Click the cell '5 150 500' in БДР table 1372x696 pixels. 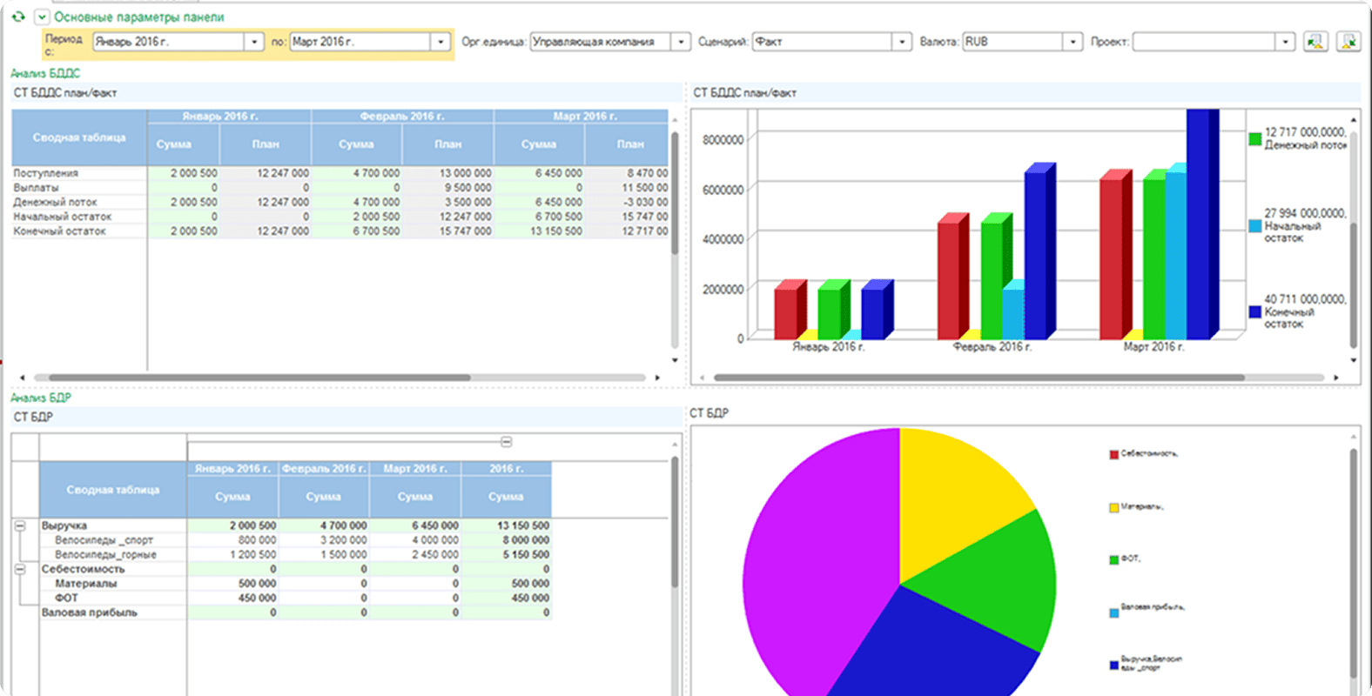coord(507,554)
